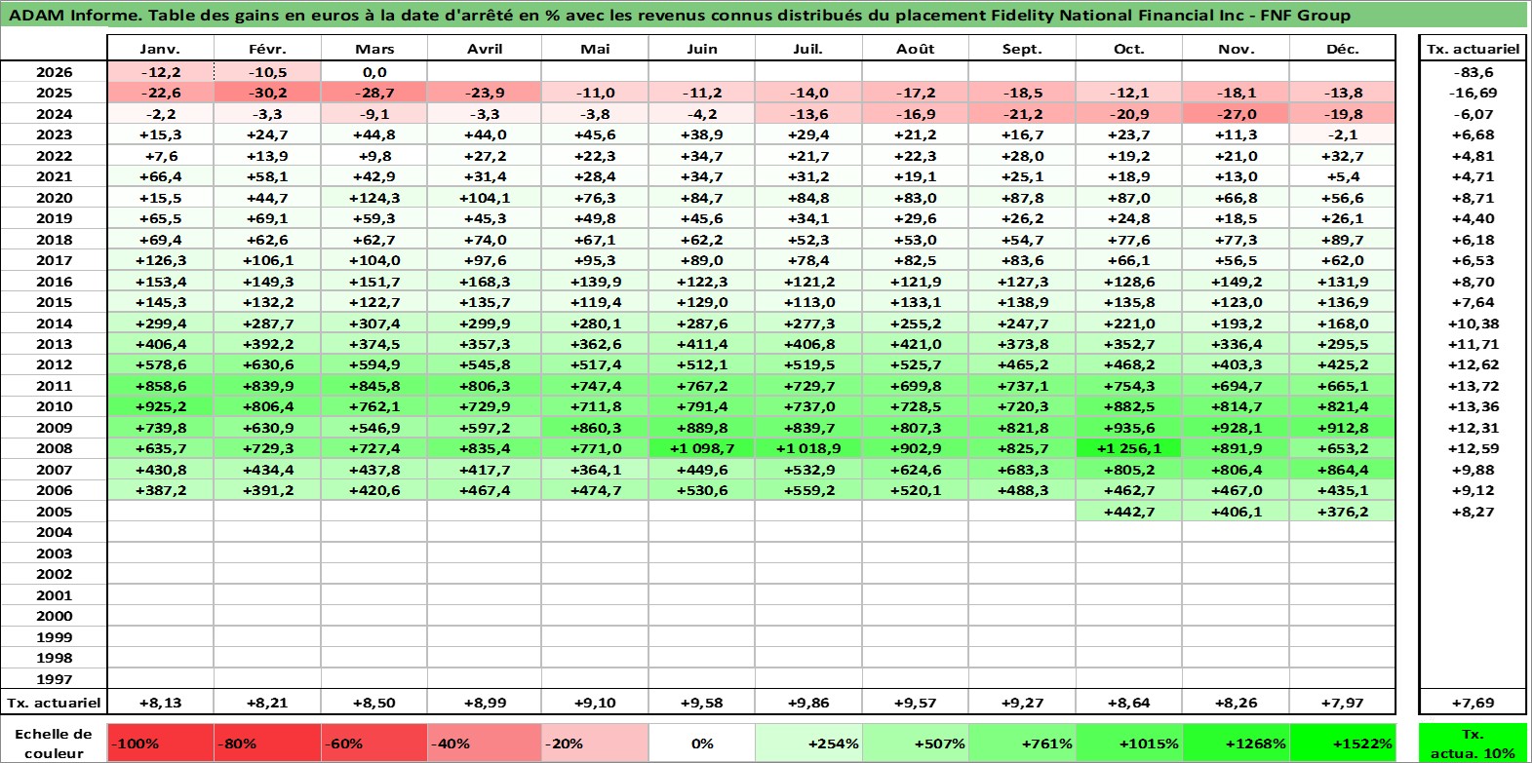The width and height of the screenshot is (1532, 763).
Task: Select the Févr. column header
Action: 267,49
